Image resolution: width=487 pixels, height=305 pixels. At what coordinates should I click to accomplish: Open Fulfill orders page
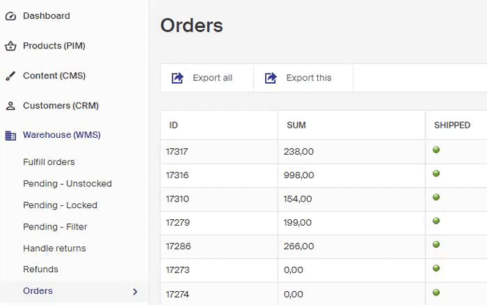point(49,162)
